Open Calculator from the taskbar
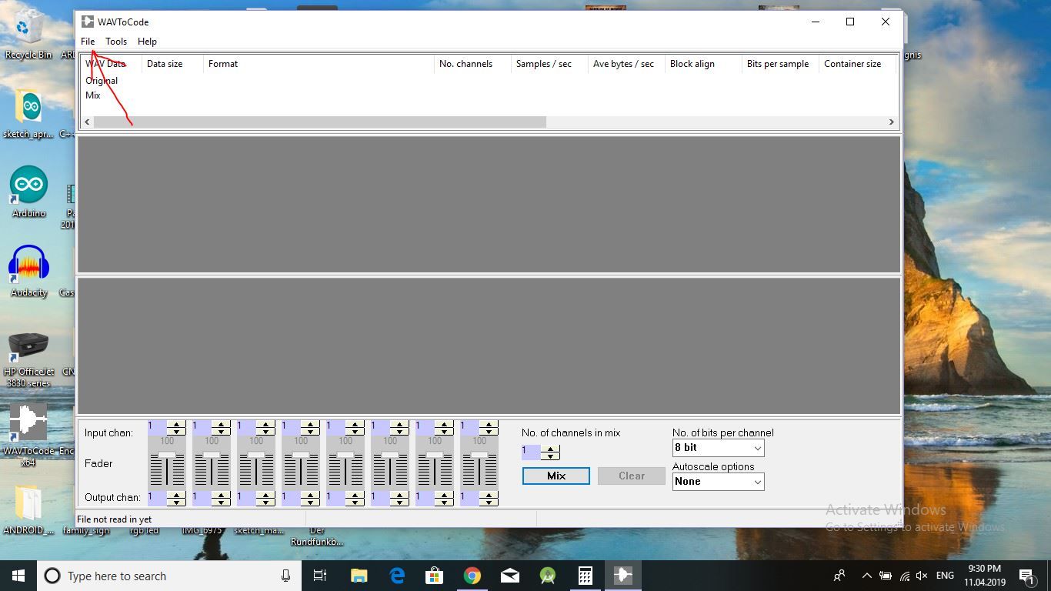Viewport: 1051px width, 591px height. point(586,576)
